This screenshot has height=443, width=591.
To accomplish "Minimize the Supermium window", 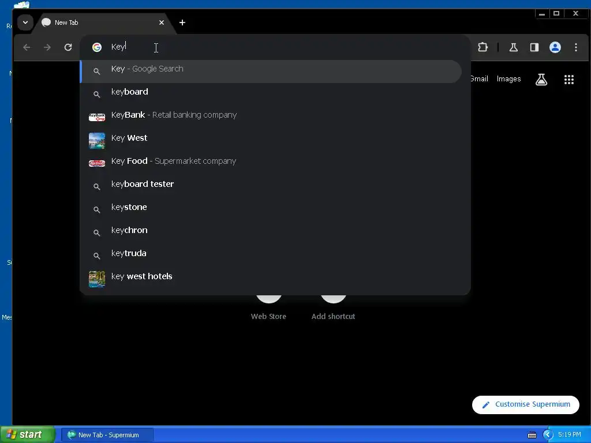I will (541, 14).
